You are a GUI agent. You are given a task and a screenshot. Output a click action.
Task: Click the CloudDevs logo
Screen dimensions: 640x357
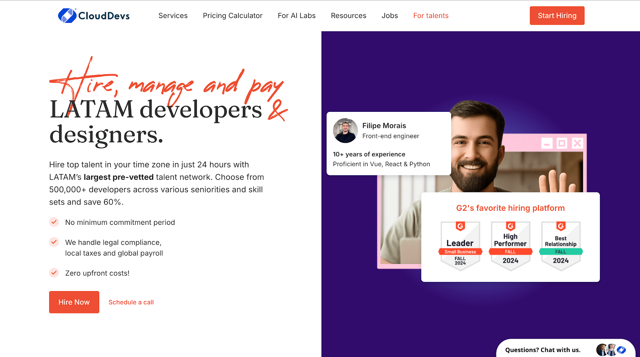click(94, 16)
